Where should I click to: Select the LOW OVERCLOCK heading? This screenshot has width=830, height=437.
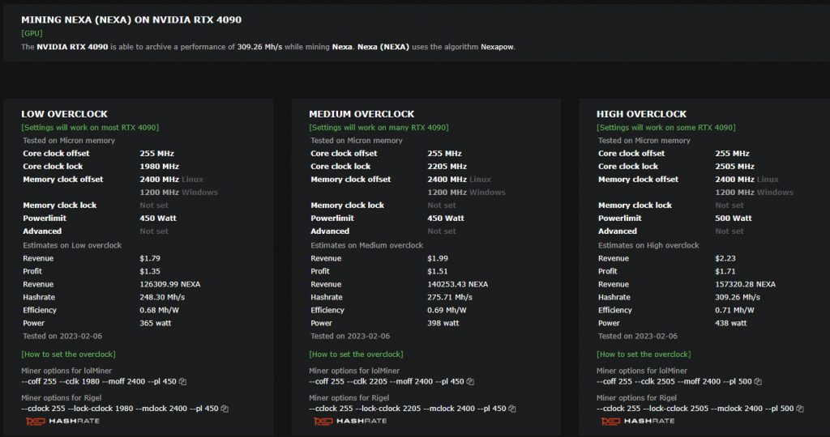[x=64, y=113]
